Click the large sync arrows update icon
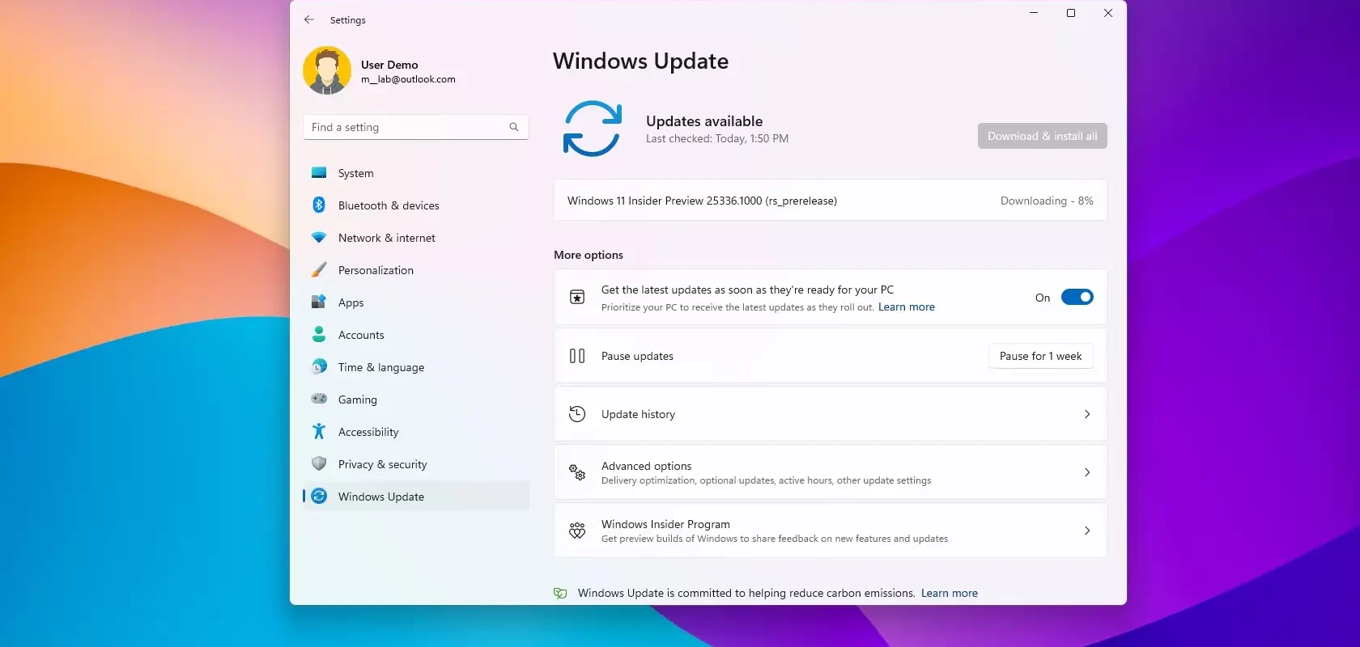The image size is (1360, 647). [x=593, y=129]
